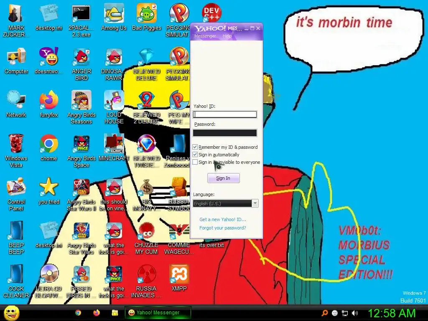
Task: Select the Yahoo! Messenger taskbar button
Action: tap(158, 313)
